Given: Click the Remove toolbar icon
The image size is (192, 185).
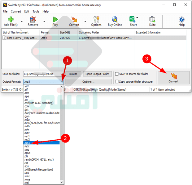Looking at the screenshot, I should point(33,19).
